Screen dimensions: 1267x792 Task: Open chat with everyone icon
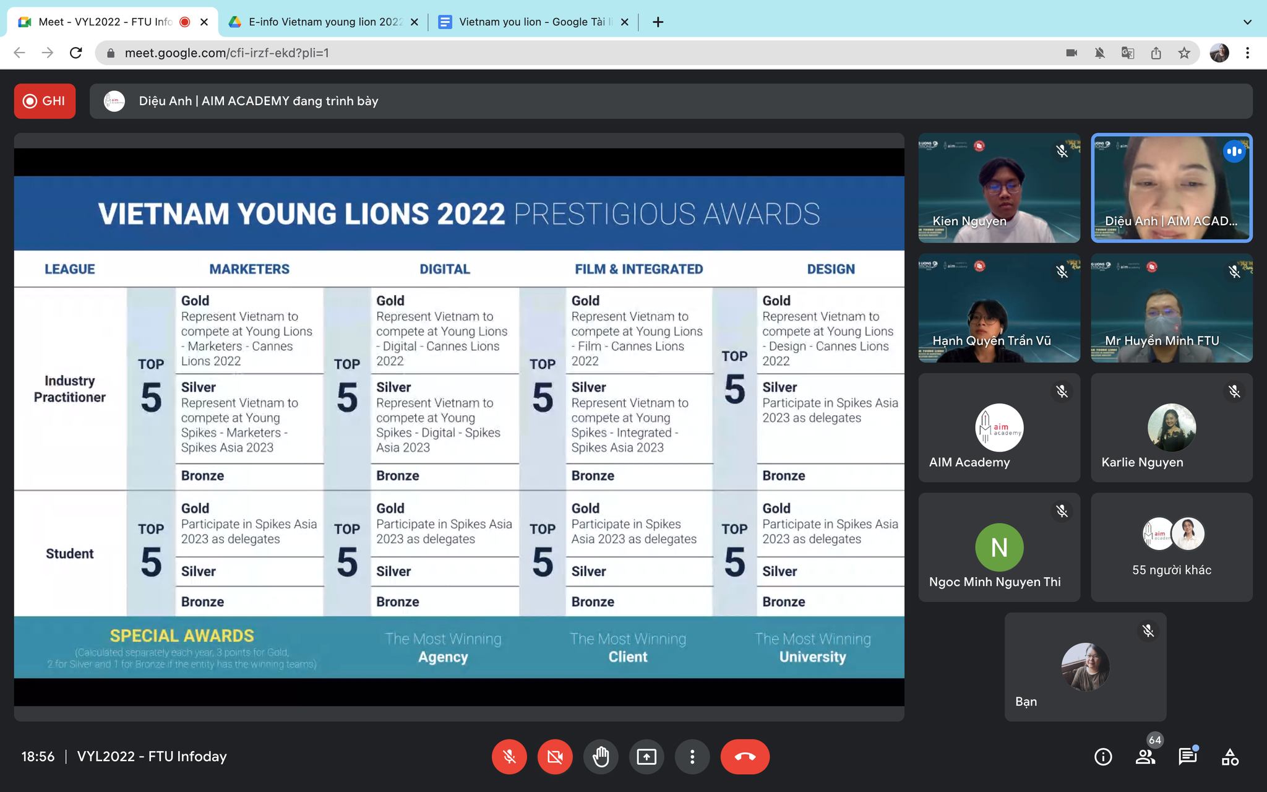click(1187, 757)
